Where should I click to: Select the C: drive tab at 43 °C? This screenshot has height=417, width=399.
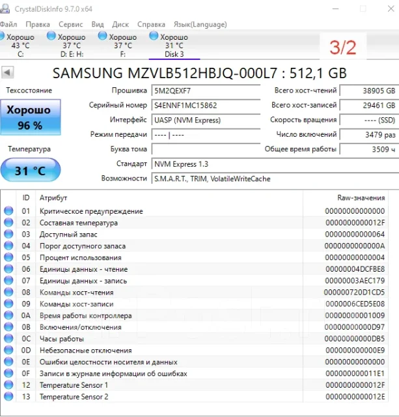(x=18, y=45)
